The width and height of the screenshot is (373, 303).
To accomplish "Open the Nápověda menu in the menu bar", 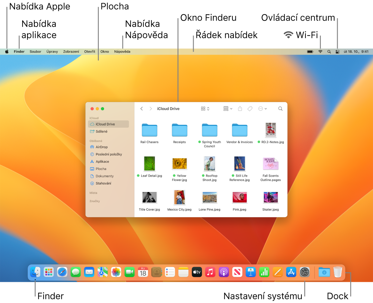I will pos(122,51).
